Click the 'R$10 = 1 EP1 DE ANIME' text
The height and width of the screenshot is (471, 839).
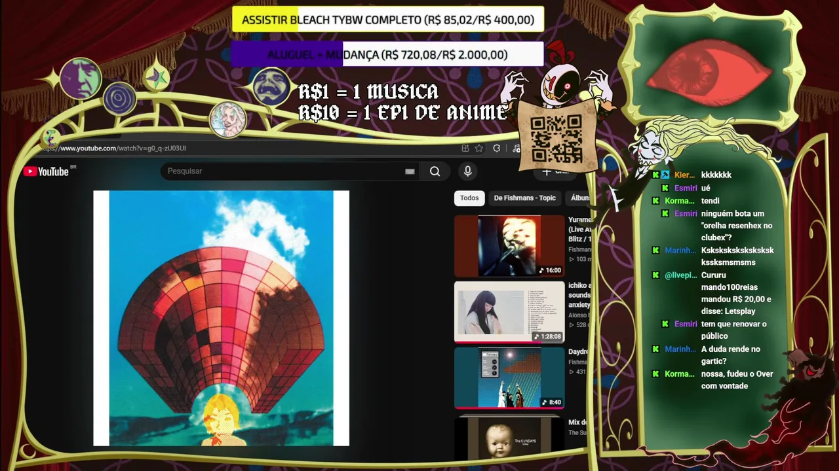(x=403, y=113)
